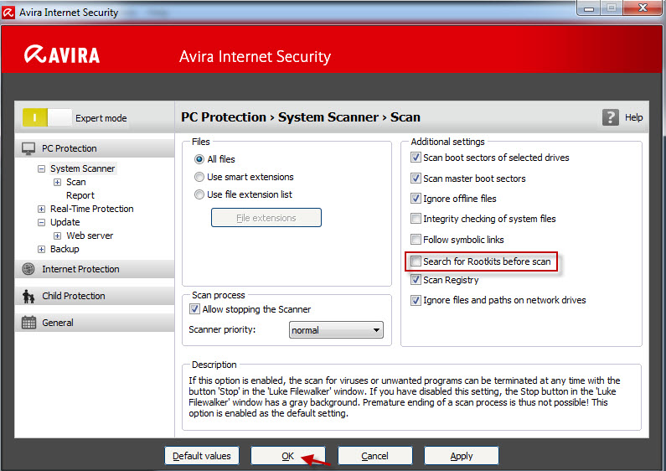This screenshot has height=471, width=666.
Task: Click the Default values button
Action: (202, 456)
